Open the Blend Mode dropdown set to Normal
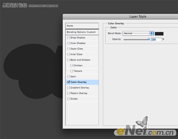The height and width of the screenshot is (139, 178). point(138,33)
